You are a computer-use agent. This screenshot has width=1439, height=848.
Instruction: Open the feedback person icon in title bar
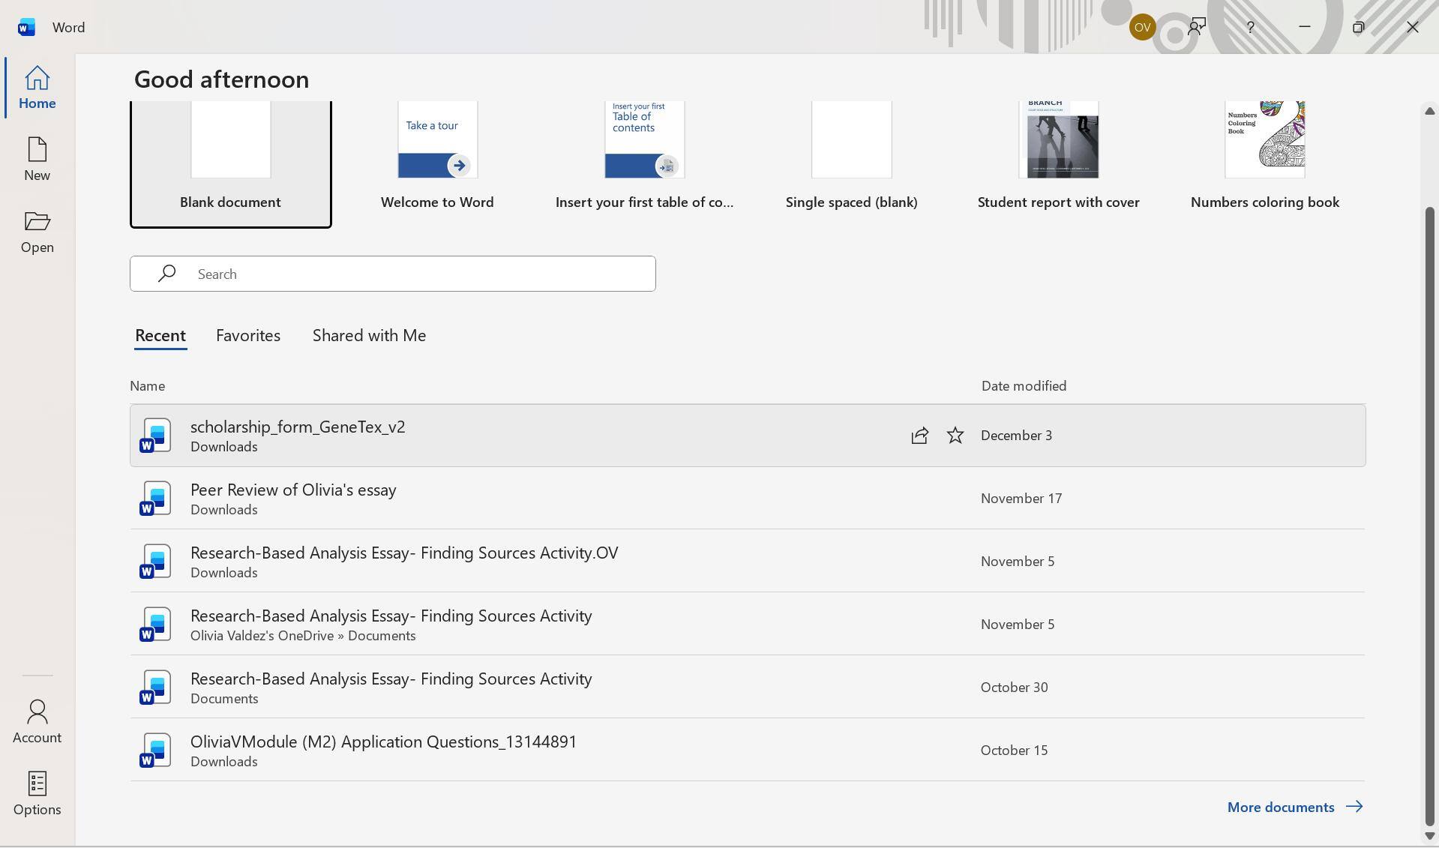(1196, 27)
